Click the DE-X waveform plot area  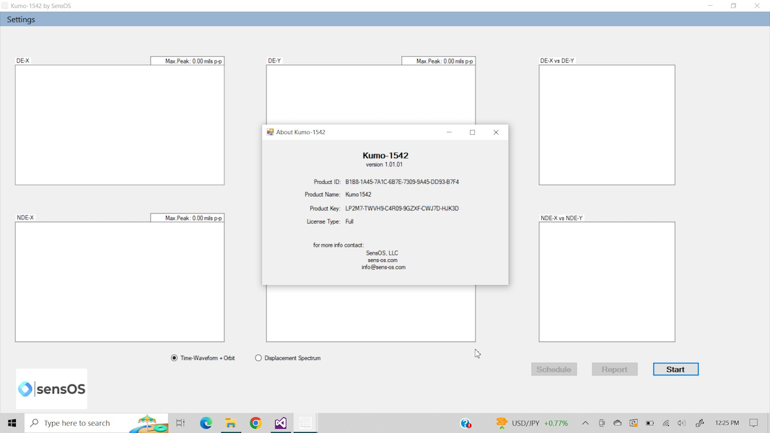[x=119, y=125]
